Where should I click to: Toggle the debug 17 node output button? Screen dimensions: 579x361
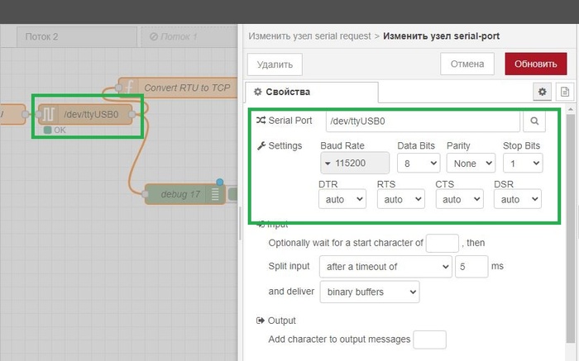pos(232,194)
